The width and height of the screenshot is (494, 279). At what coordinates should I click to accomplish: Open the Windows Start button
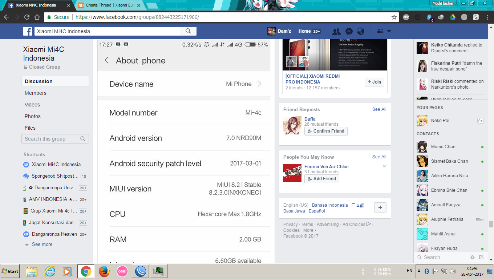click(x=10, y=271)
